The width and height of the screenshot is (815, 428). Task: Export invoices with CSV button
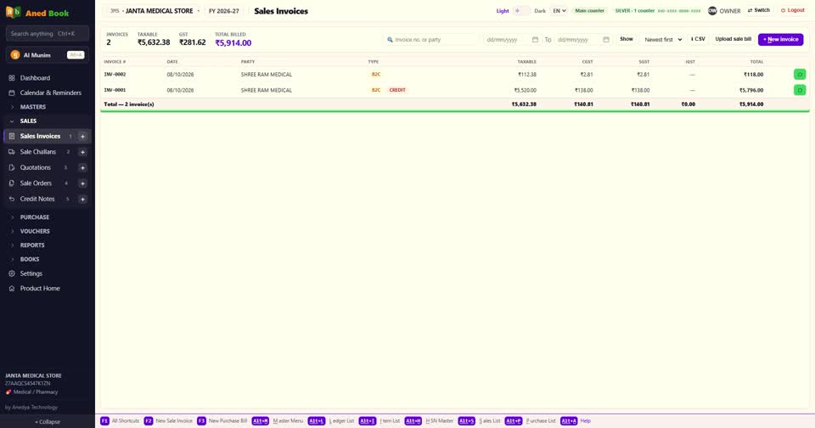tap(698, 39)
